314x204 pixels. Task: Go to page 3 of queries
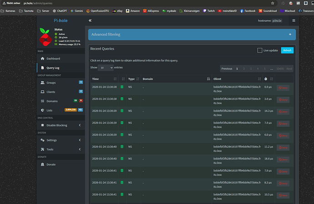point(251,69)
